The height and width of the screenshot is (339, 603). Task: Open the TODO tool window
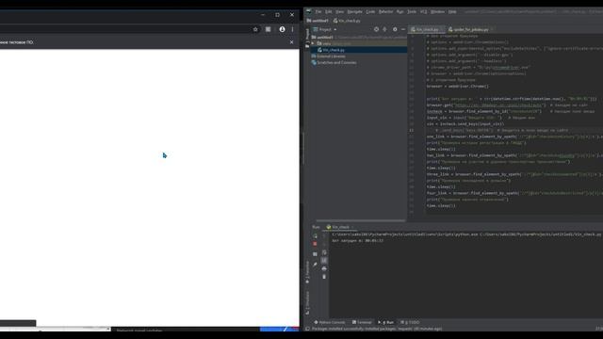click(410, 322)
